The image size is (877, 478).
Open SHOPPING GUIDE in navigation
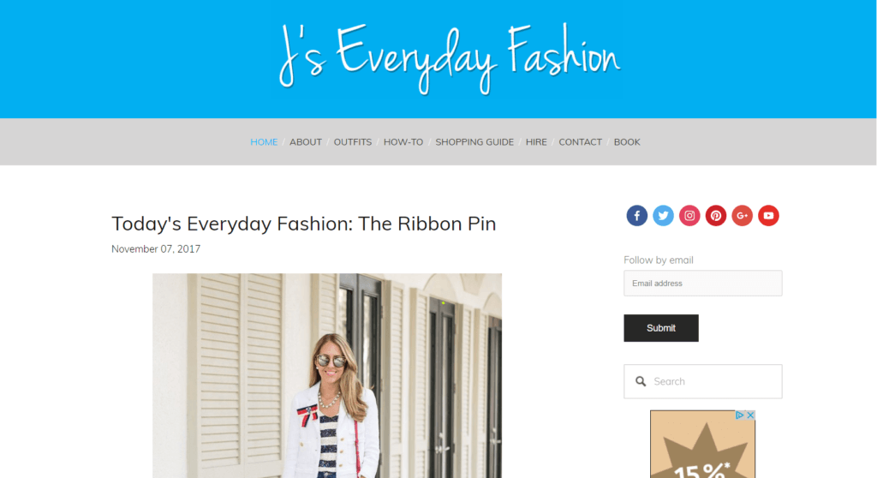click(x=474, y=142)
